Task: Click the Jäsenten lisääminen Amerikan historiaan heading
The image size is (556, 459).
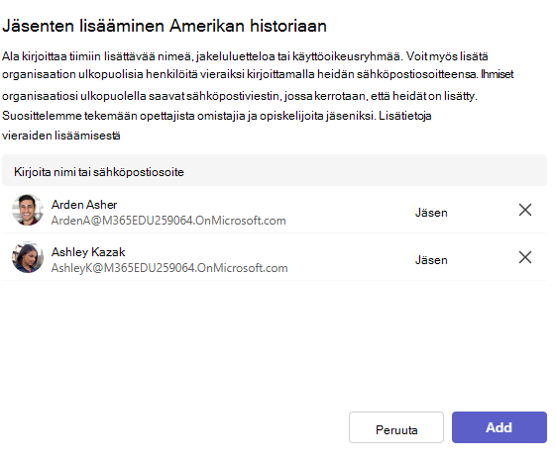Action: coord(165,26)
